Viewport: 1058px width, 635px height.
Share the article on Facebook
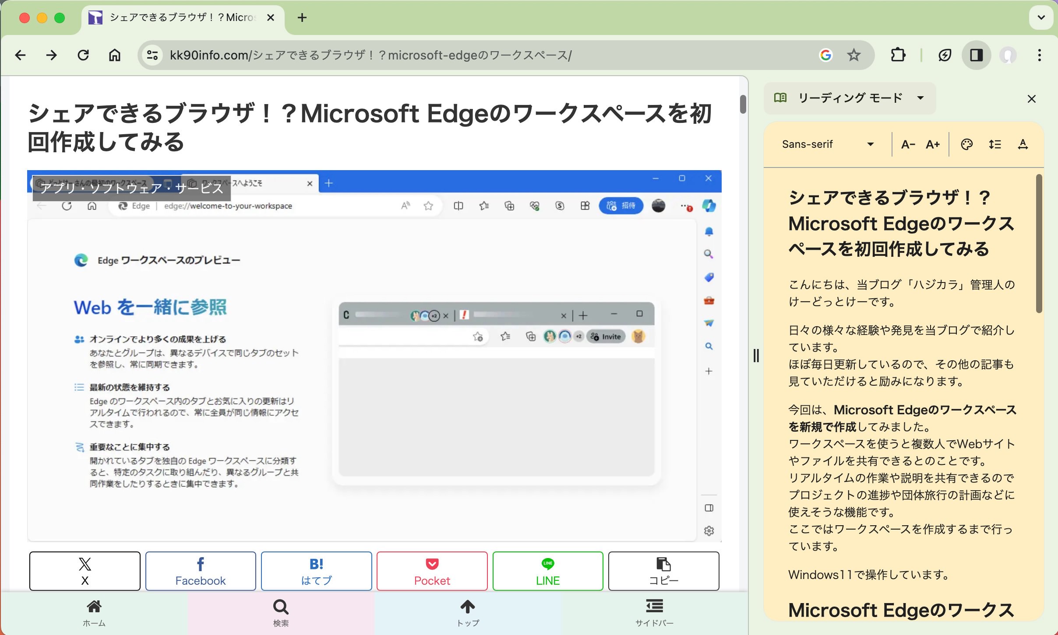(x=201, y=571)
